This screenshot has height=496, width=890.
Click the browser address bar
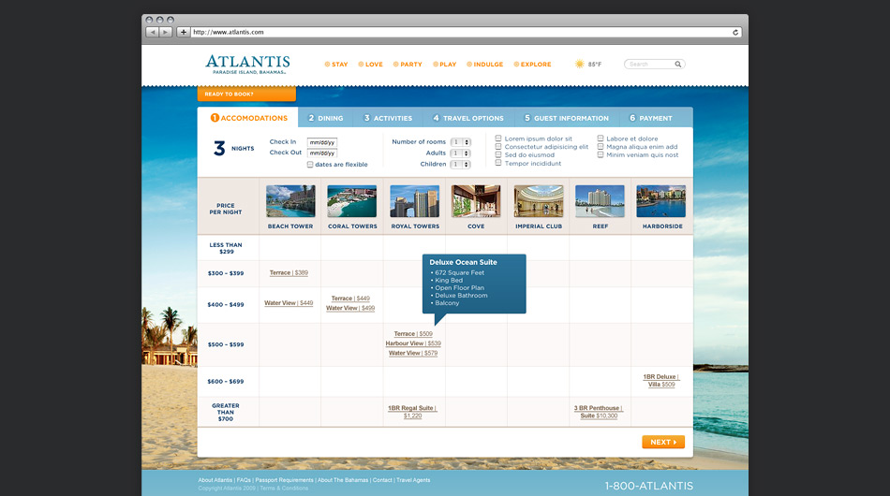point(466,33)
